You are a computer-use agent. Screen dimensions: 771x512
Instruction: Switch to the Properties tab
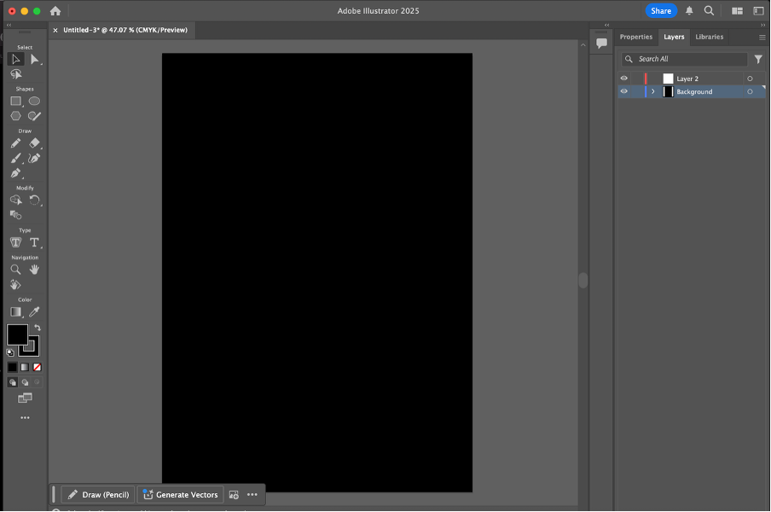635,37
